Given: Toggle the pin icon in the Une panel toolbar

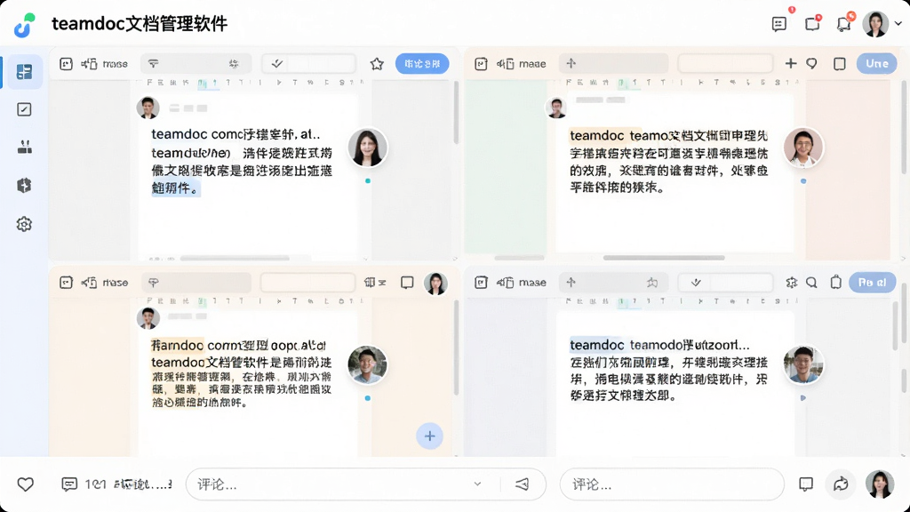Looking at the screenshot, I should pyautogui.click(x=811, y=63).
